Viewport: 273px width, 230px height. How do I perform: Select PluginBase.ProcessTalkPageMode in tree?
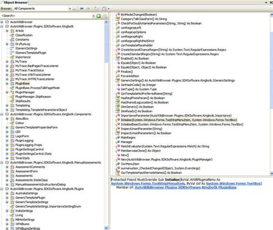click(37, 88)
